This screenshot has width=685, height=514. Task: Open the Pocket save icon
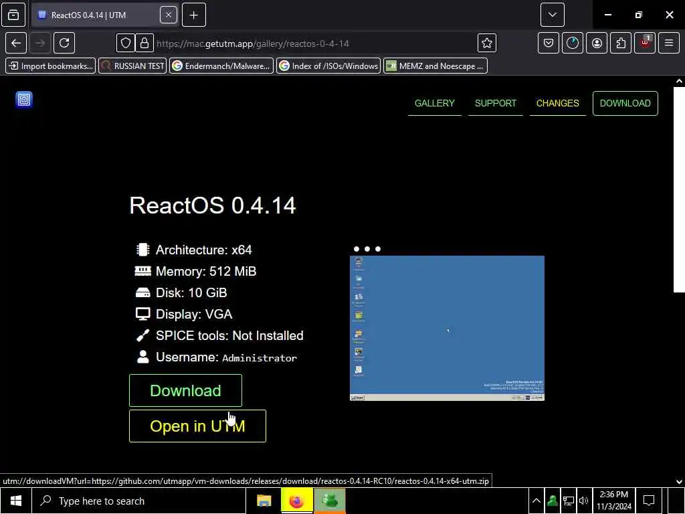[x=549, y=43]
